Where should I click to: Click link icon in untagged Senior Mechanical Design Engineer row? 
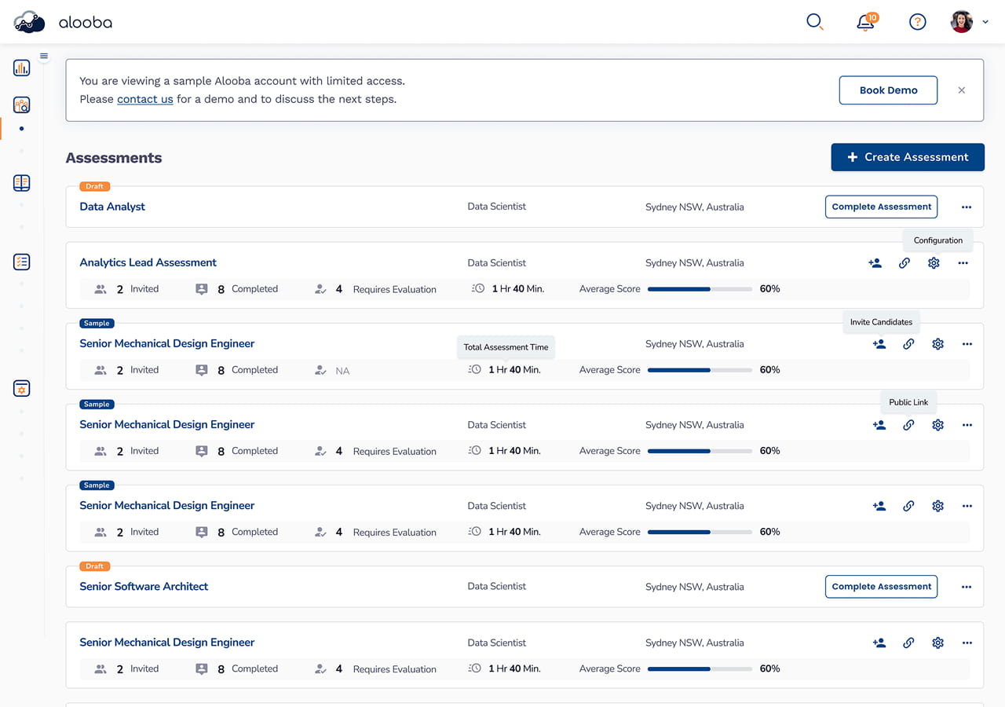point(908,643)
